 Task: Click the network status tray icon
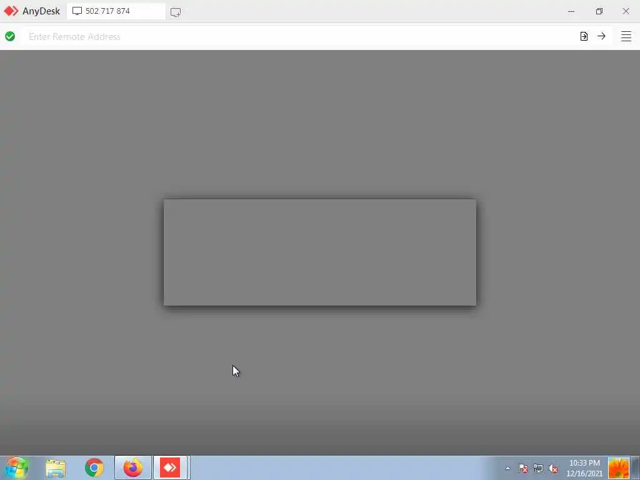point(538,468)
